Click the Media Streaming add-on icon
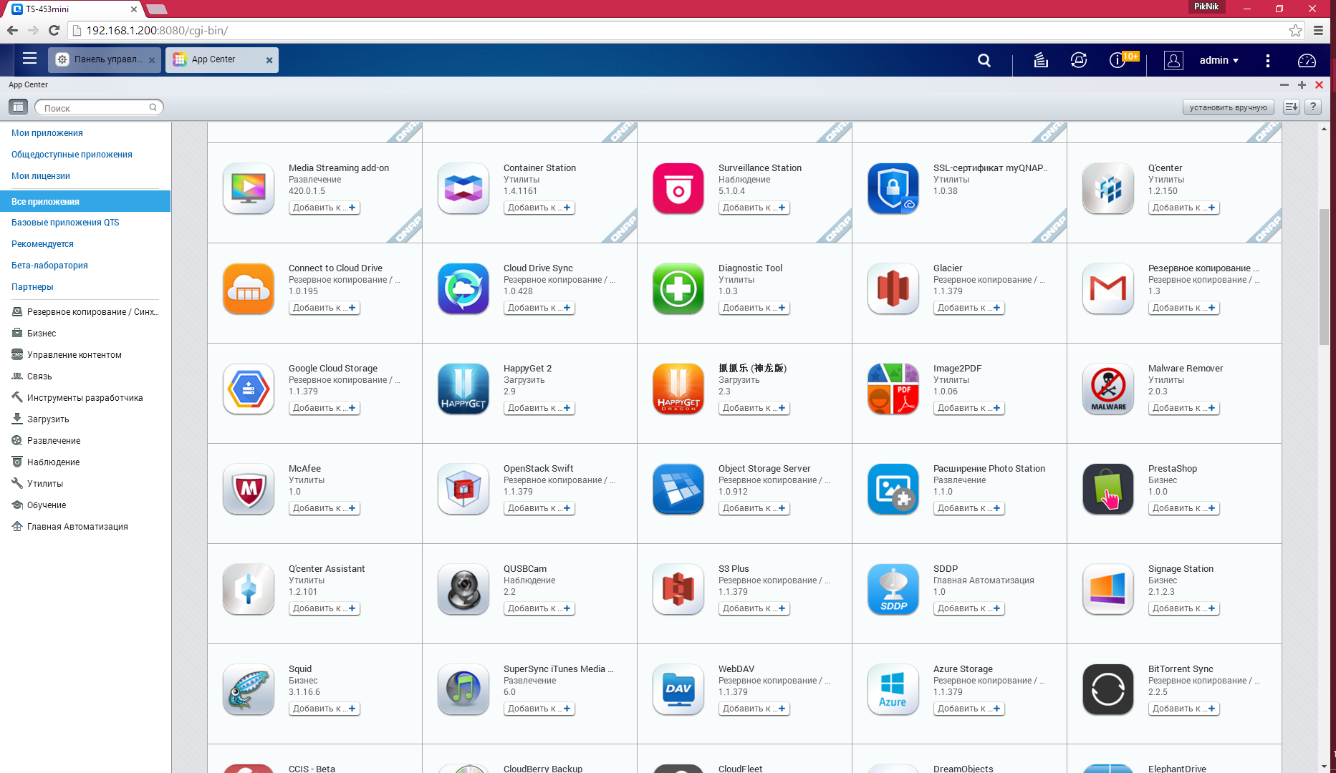Viewport: 1336px width, 773px height. [x=249, y=188]
